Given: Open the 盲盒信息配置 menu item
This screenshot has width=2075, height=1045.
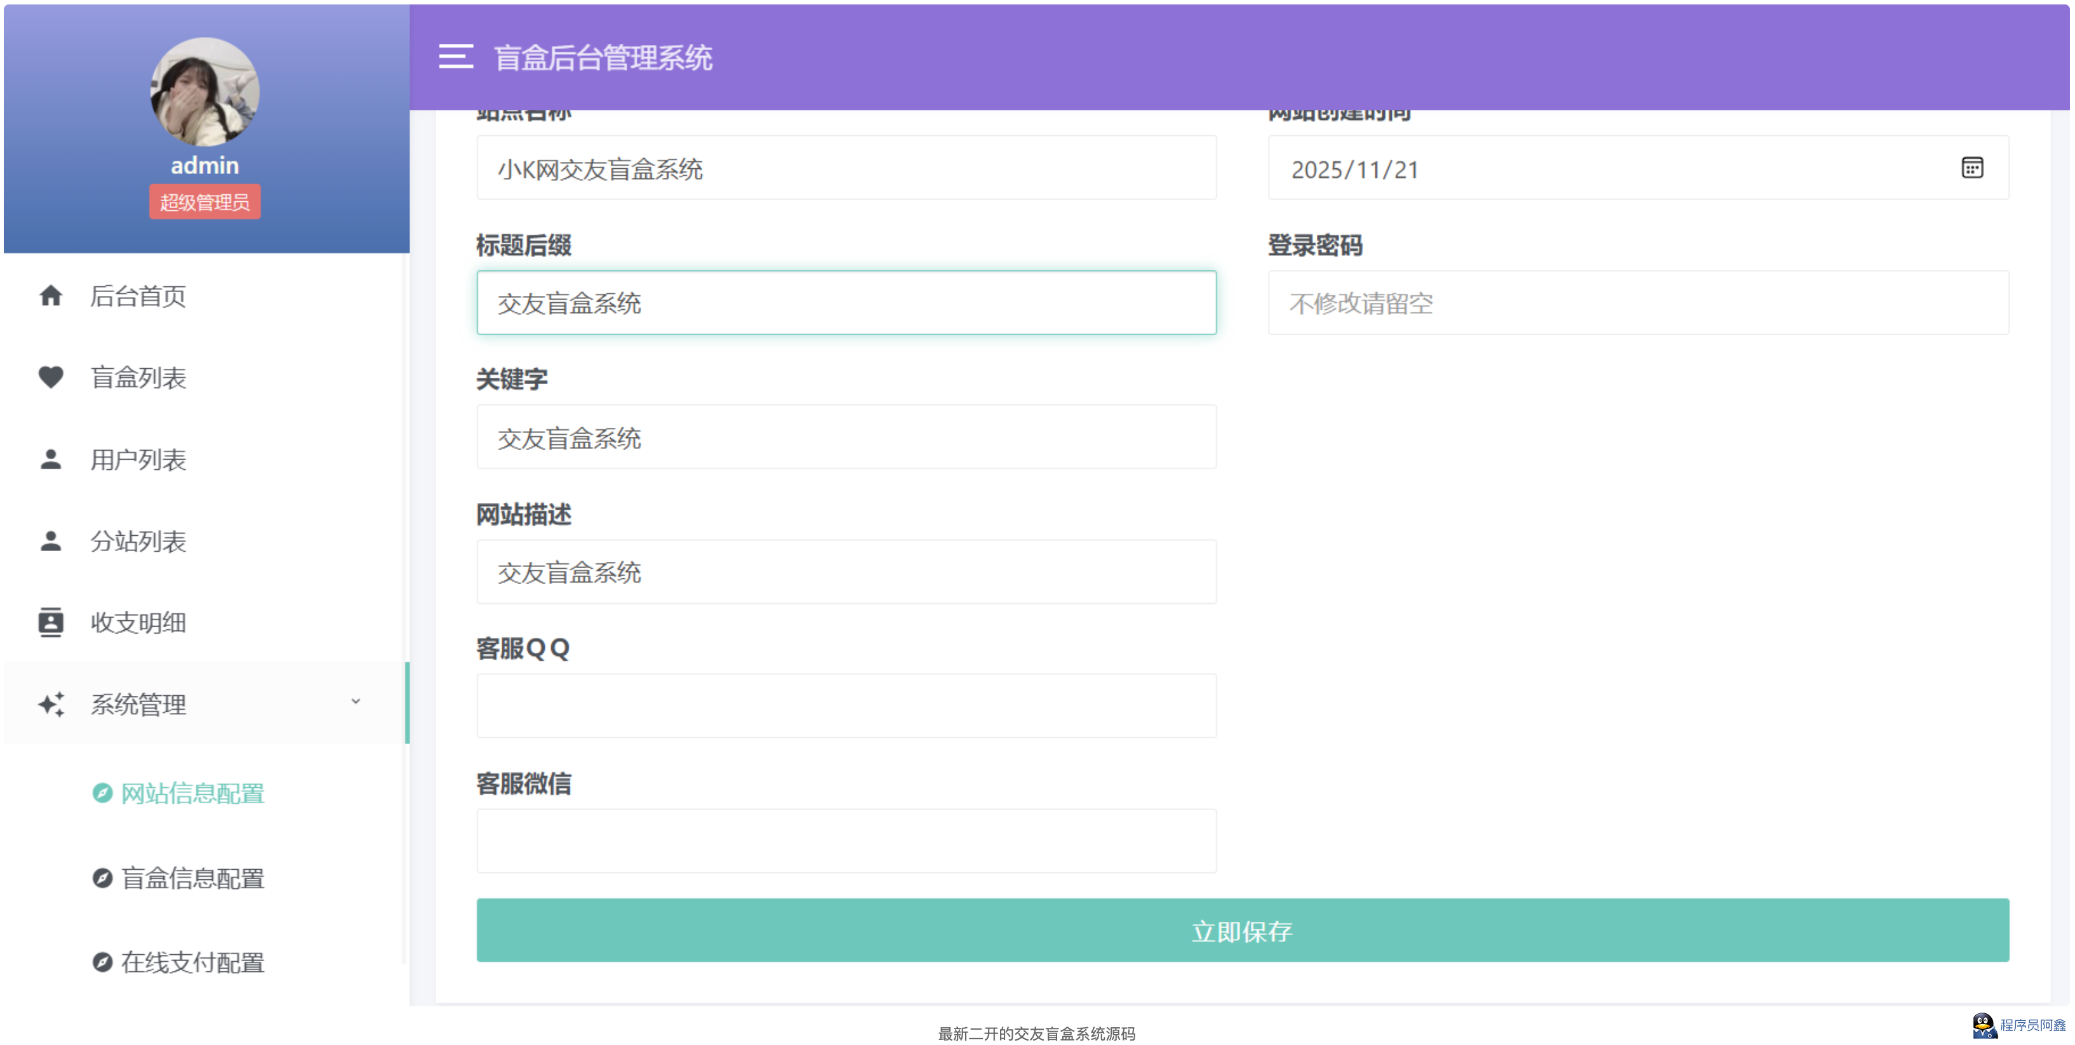Looking at the screenshot, I should 192,878.
